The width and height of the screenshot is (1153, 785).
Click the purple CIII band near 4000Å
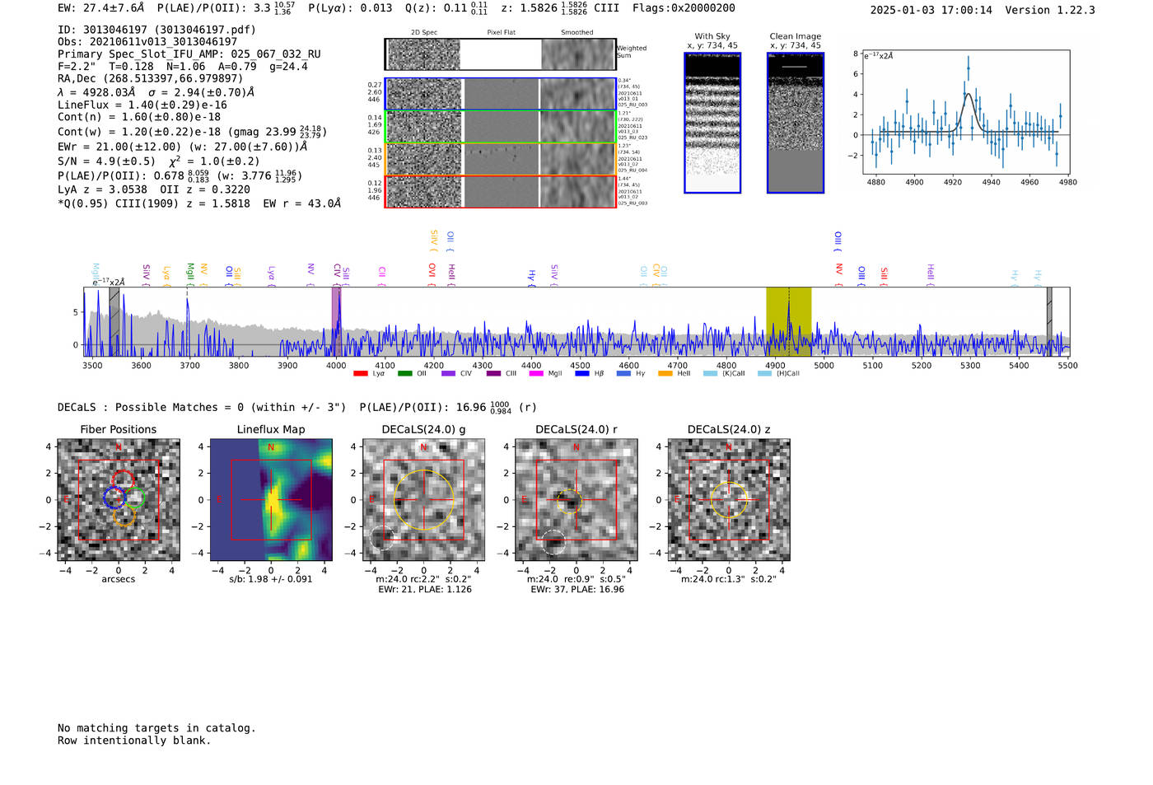pyautogui.click(x=336, y=322)
